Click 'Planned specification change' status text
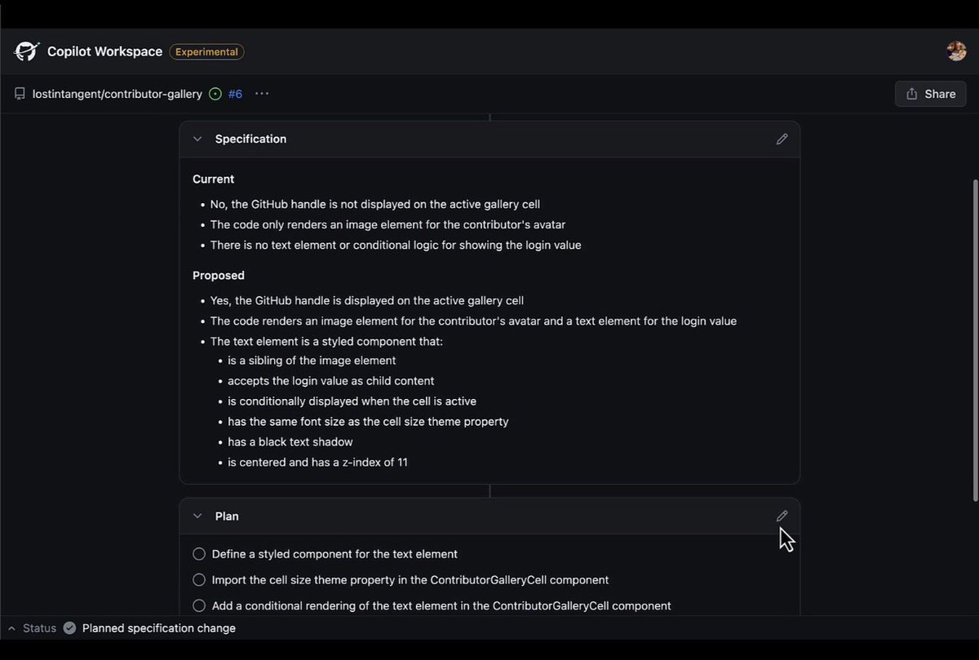 pyautogui.click(x=159, y=628)
